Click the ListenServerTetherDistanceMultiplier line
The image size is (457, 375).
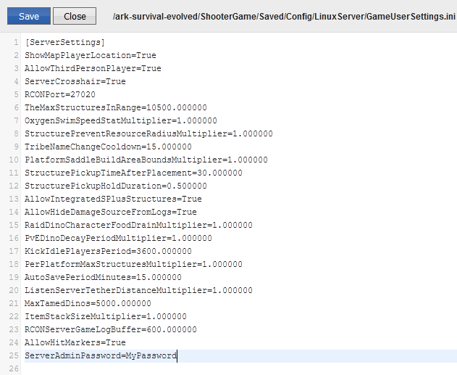[x=138, y=290]
